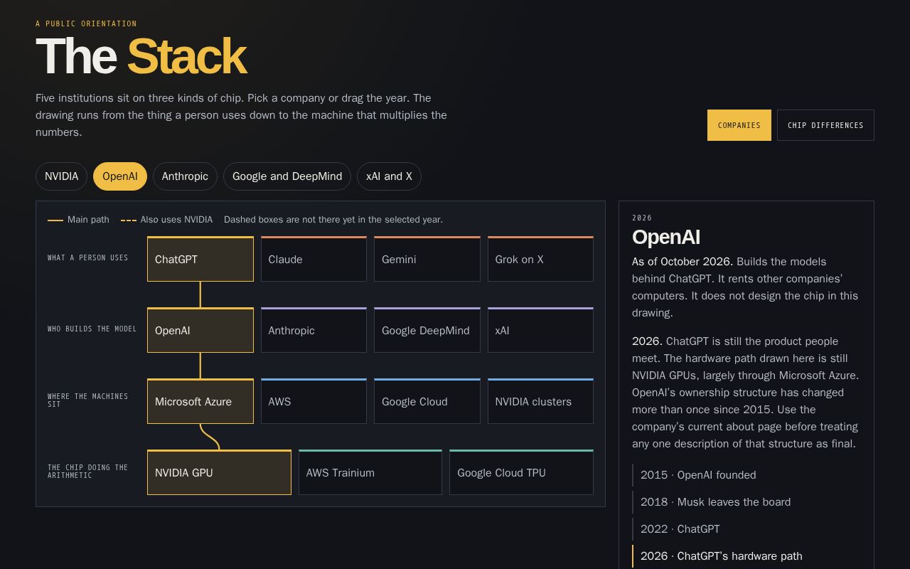Click the Anthropic model-builder box
This screenshot has height=569, width=910.
pos(314,330)
